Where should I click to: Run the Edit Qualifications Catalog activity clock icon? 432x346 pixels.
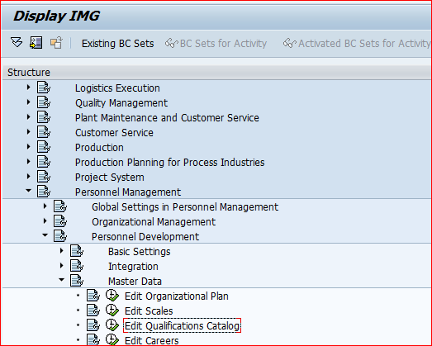point(112,325)
